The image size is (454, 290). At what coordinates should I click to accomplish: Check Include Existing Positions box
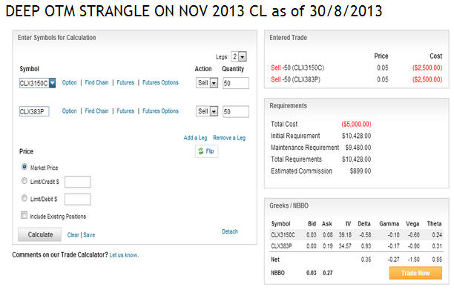click(24, 215)
